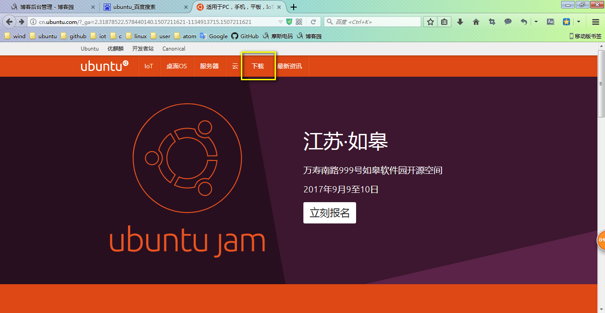605x313 pixels.
Task: Follow the Ubuntu link in top strip
Action: tap(89, 49)
